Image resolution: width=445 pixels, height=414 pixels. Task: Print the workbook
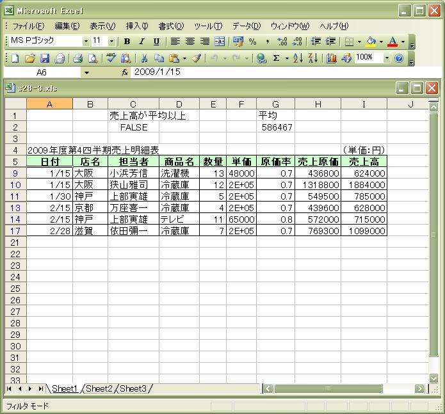pyautogui.click(x=77, y=58)
